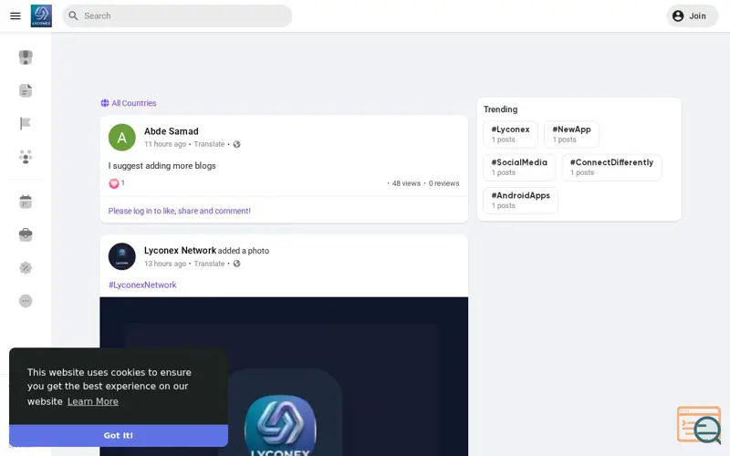Screen dimensions: 730x456
Task: Click Got It! to accept cookies
Action: pyautogui.click(x=119, y=436)
